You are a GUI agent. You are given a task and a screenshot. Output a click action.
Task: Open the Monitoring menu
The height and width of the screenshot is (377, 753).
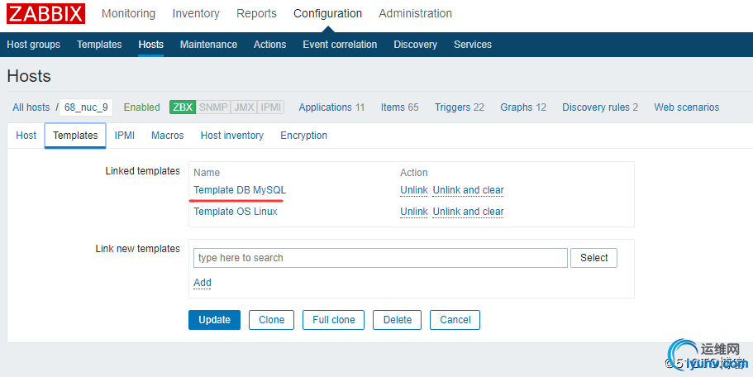128,13
